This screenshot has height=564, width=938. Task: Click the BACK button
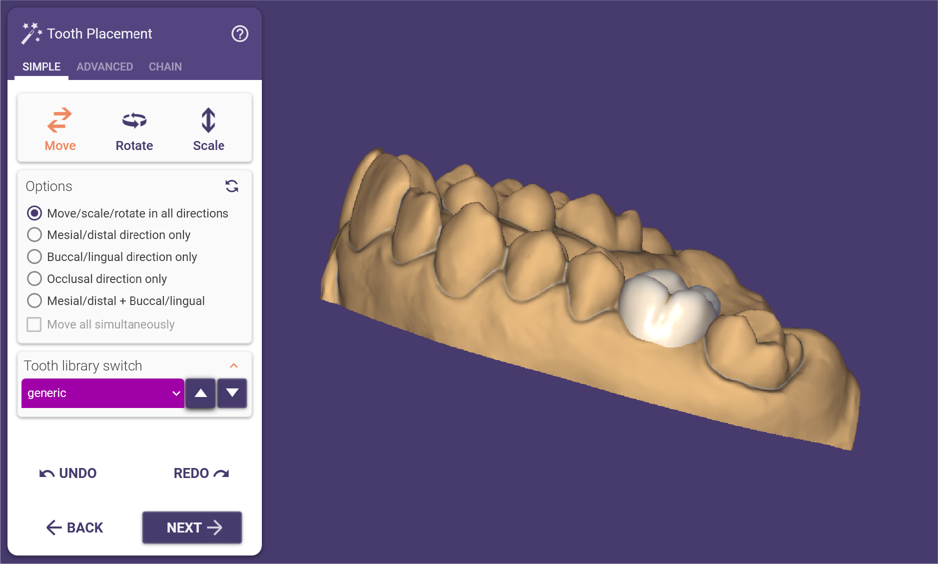pos(74,527)
